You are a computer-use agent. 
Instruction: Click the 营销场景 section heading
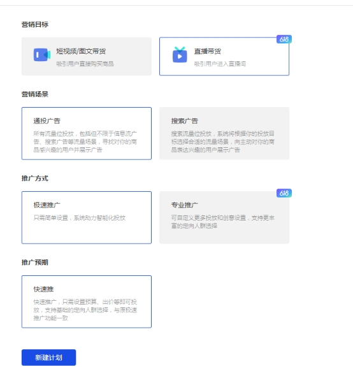[35, 94]
